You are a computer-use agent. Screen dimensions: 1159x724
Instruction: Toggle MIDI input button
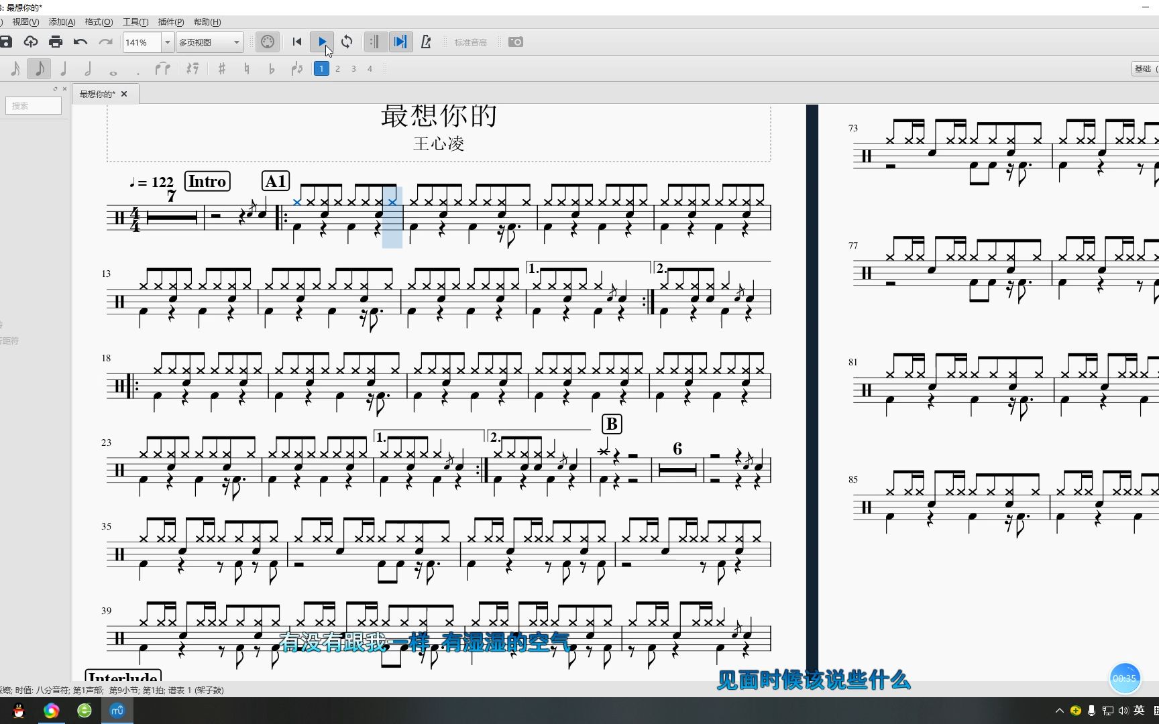[267, 42]
